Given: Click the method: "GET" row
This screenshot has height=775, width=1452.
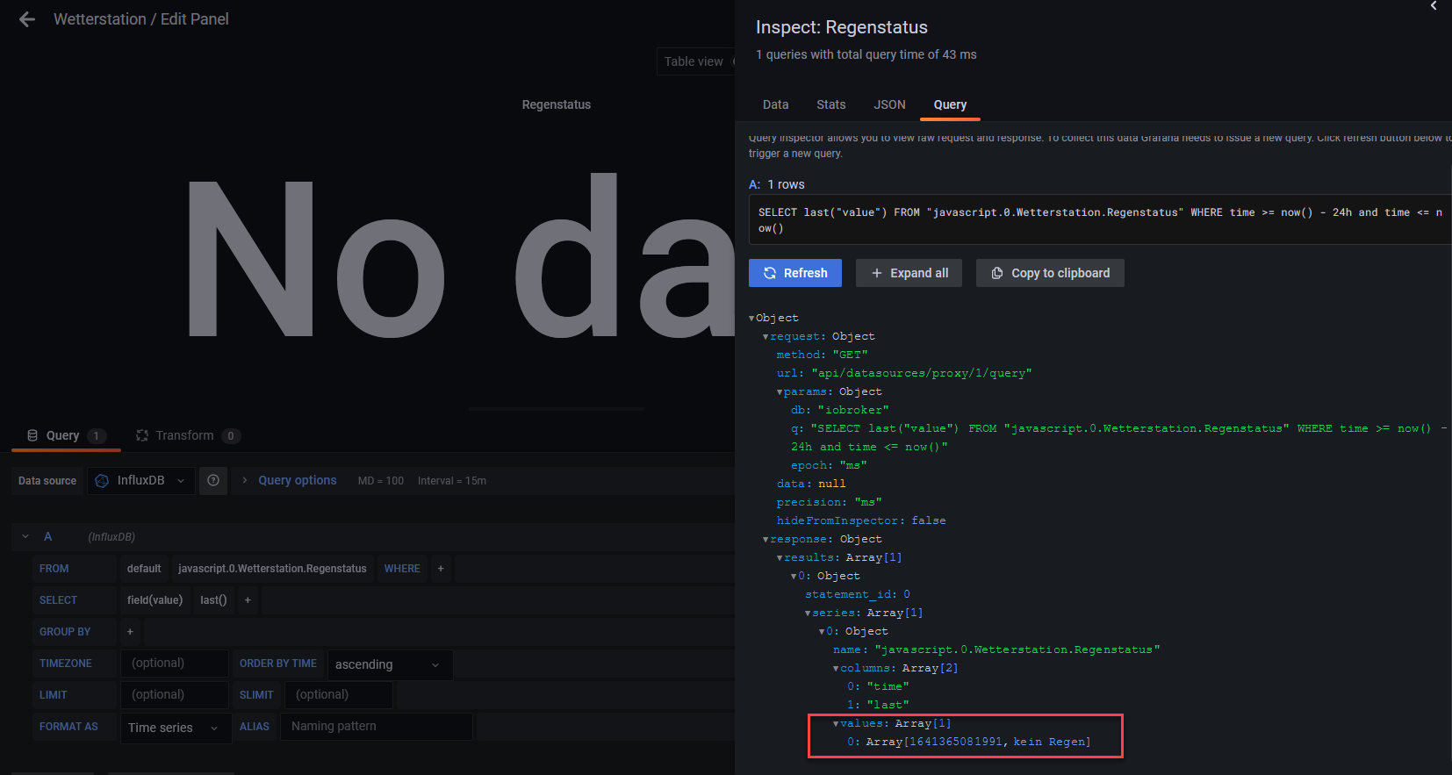Looking at the screenshot, I should point(822,355).
